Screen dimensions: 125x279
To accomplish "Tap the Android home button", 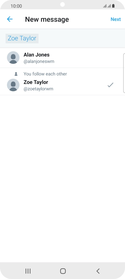I will (x=63, y=271).
